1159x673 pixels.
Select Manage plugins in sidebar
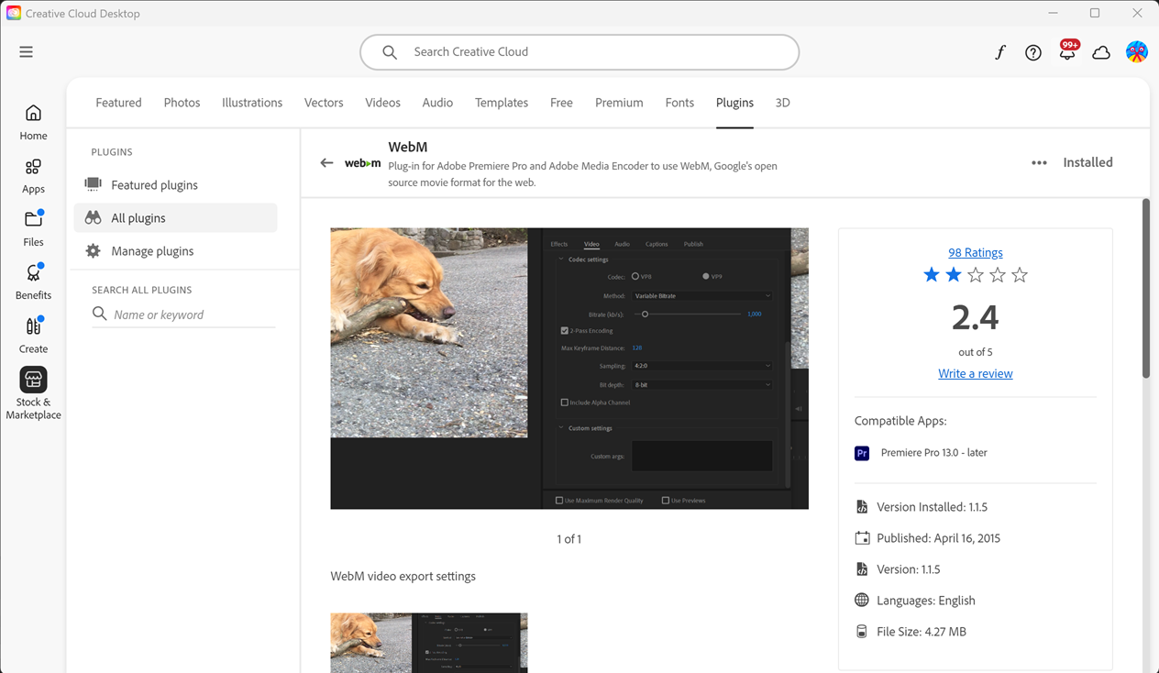pos(152,251)
